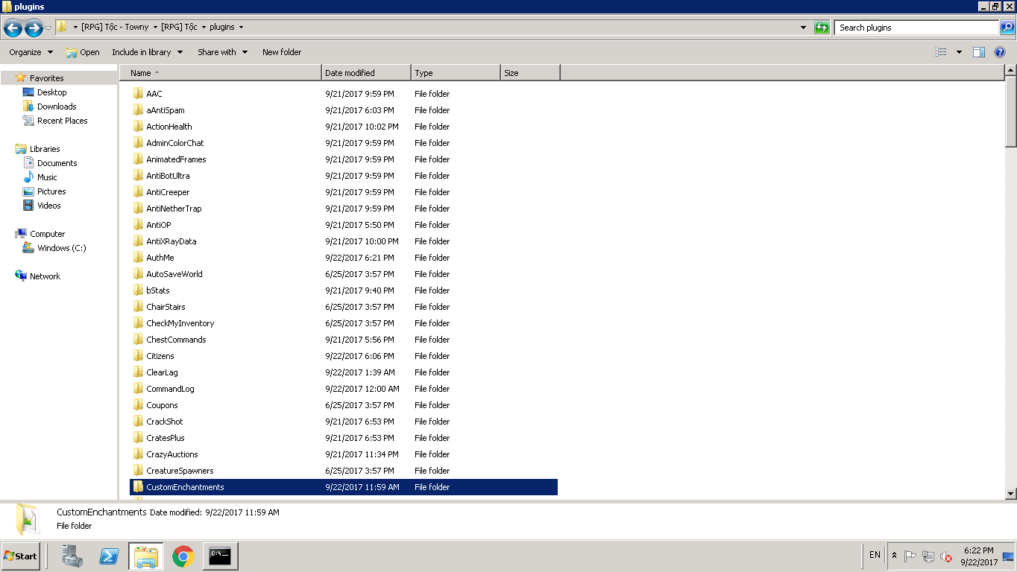Image resolution: width=1017 pixels, height=572 pixels.
Task: Click the plugins breadcrumb in the address bar
Action: pos(222,28)
